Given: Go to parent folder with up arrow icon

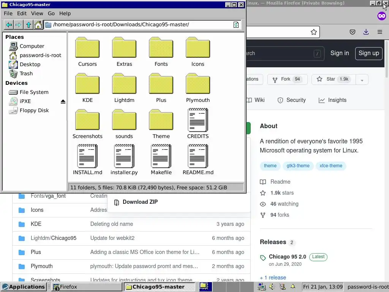Looking at the screenshot, I should point(28,25).
